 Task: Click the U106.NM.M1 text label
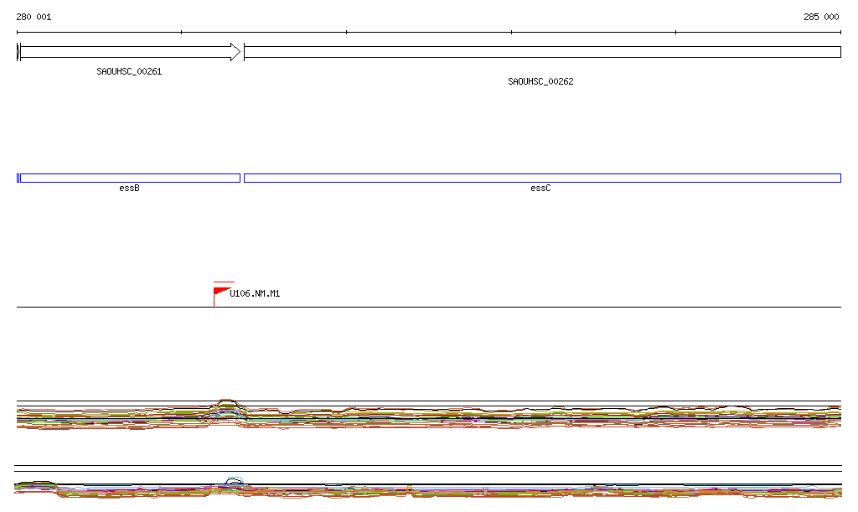(x=255, y=294)
